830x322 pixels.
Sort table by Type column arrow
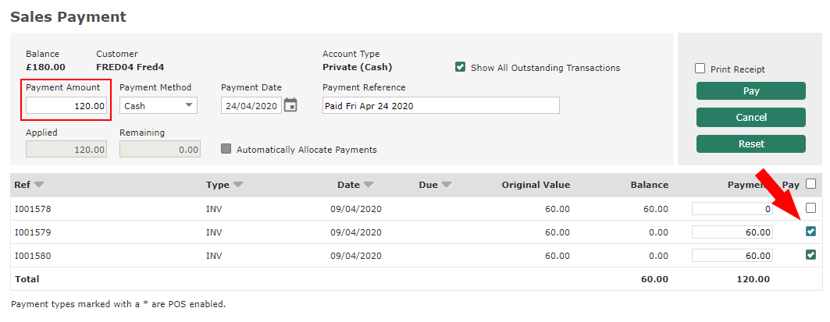(x=238, y=186)
